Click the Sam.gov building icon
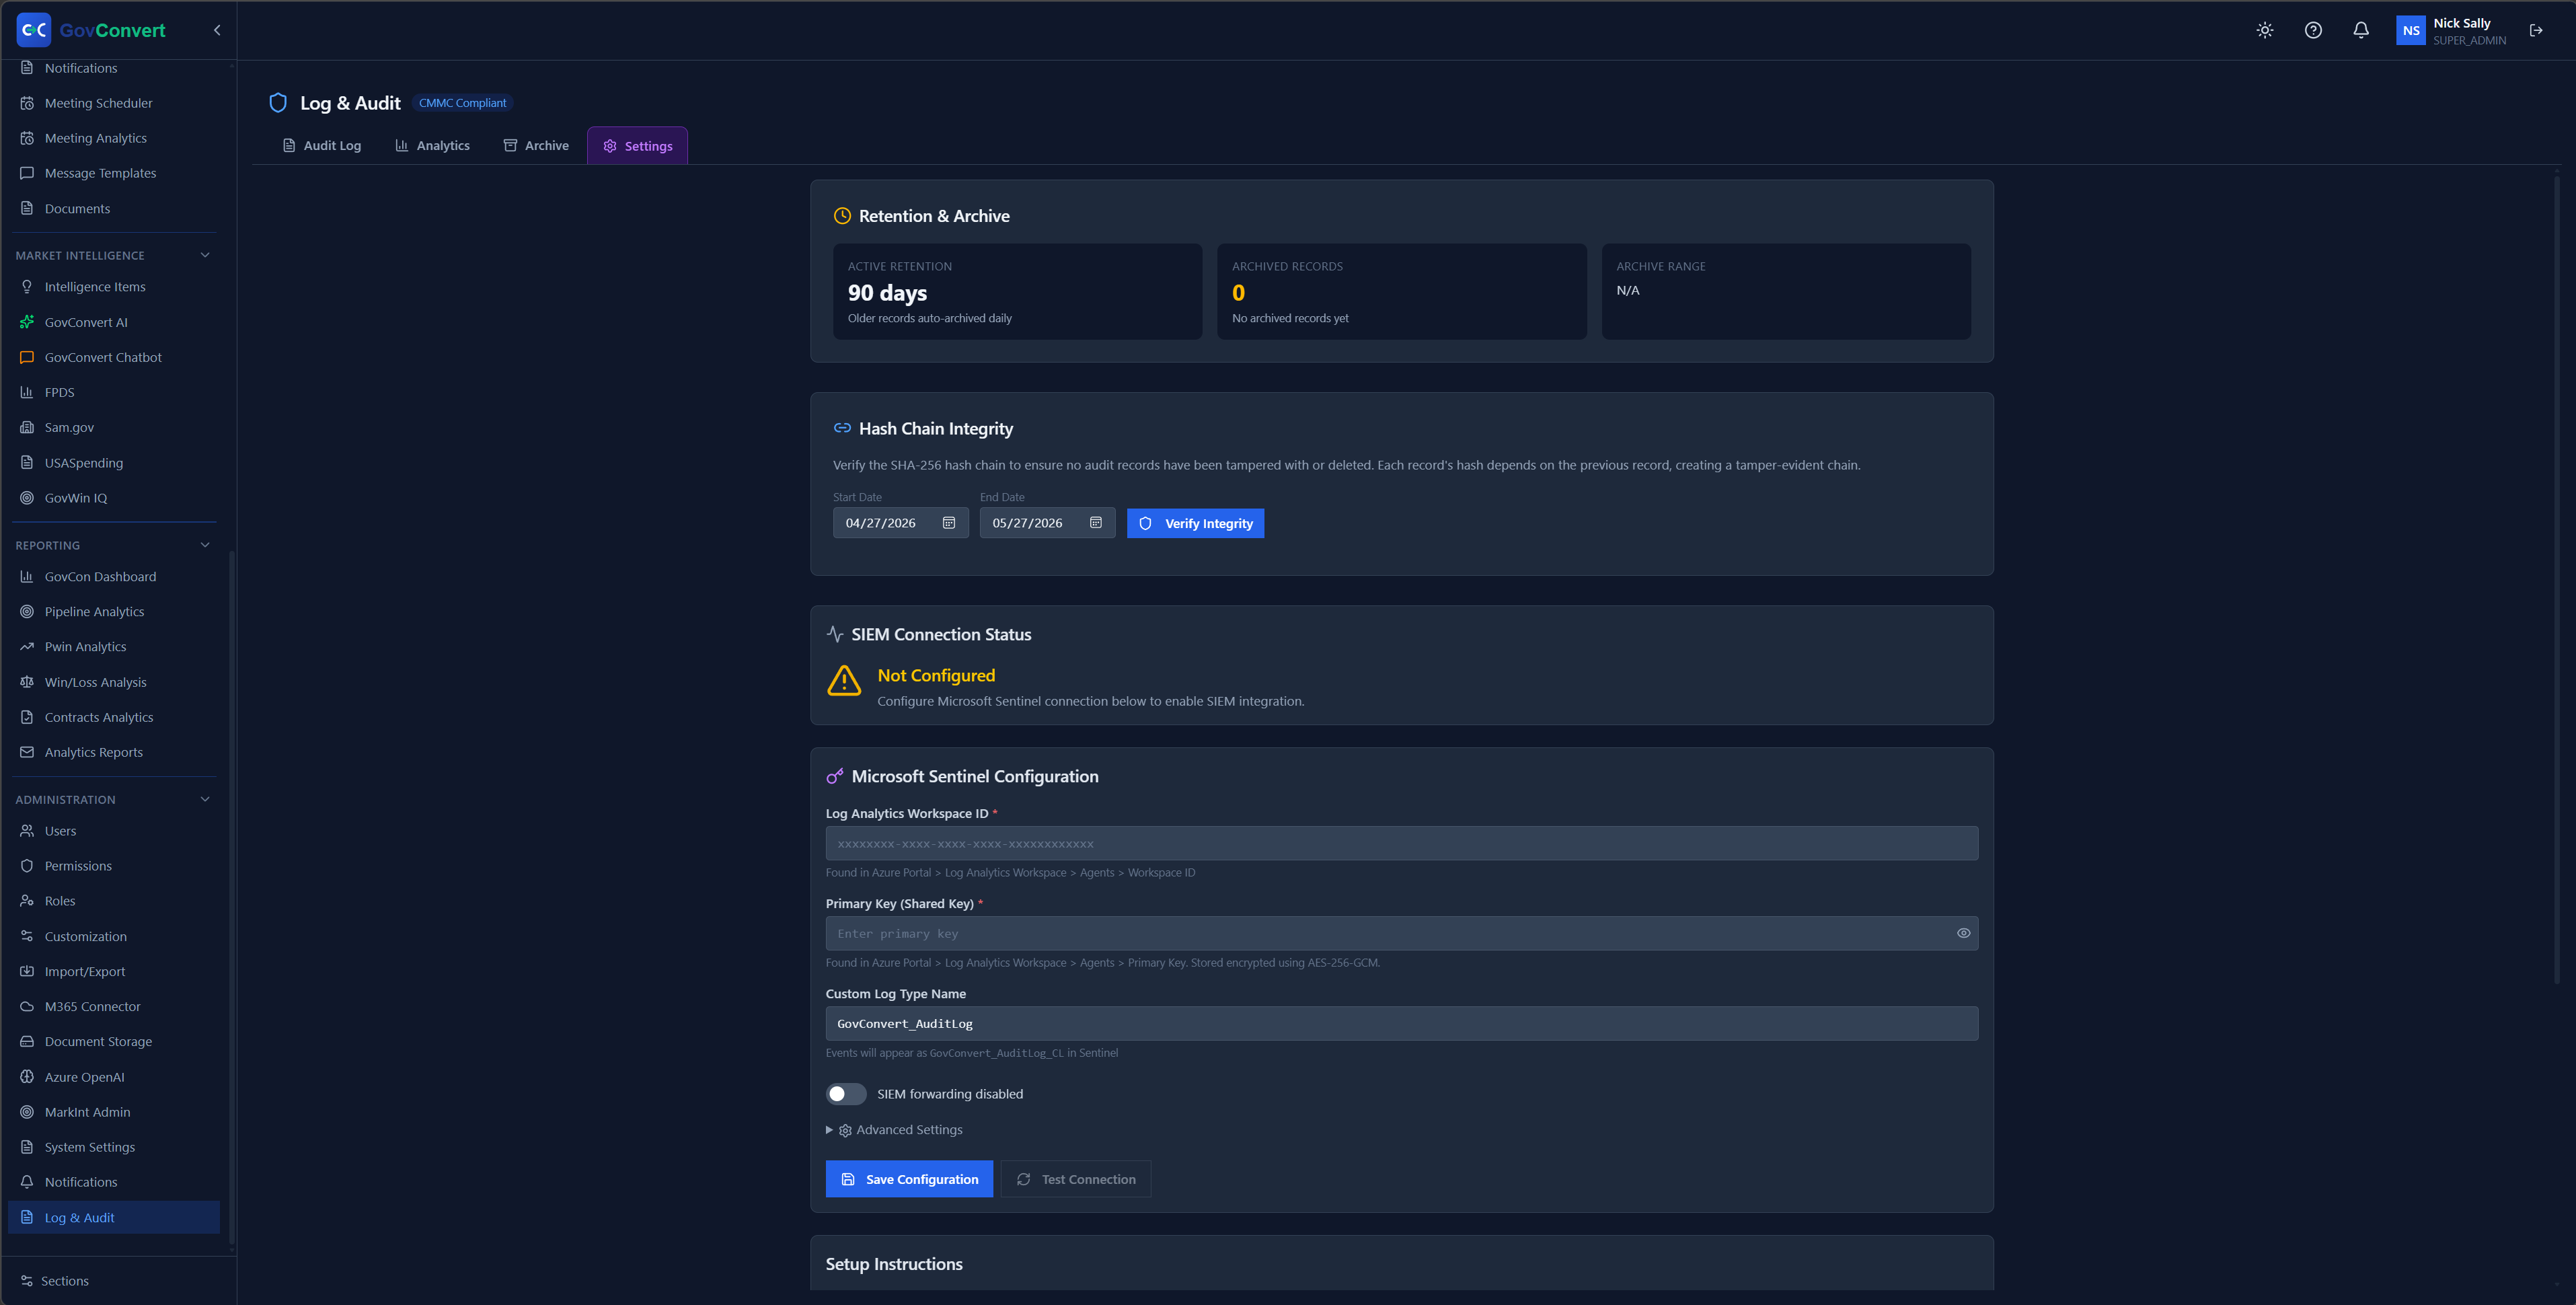 [x=27, y=427]
